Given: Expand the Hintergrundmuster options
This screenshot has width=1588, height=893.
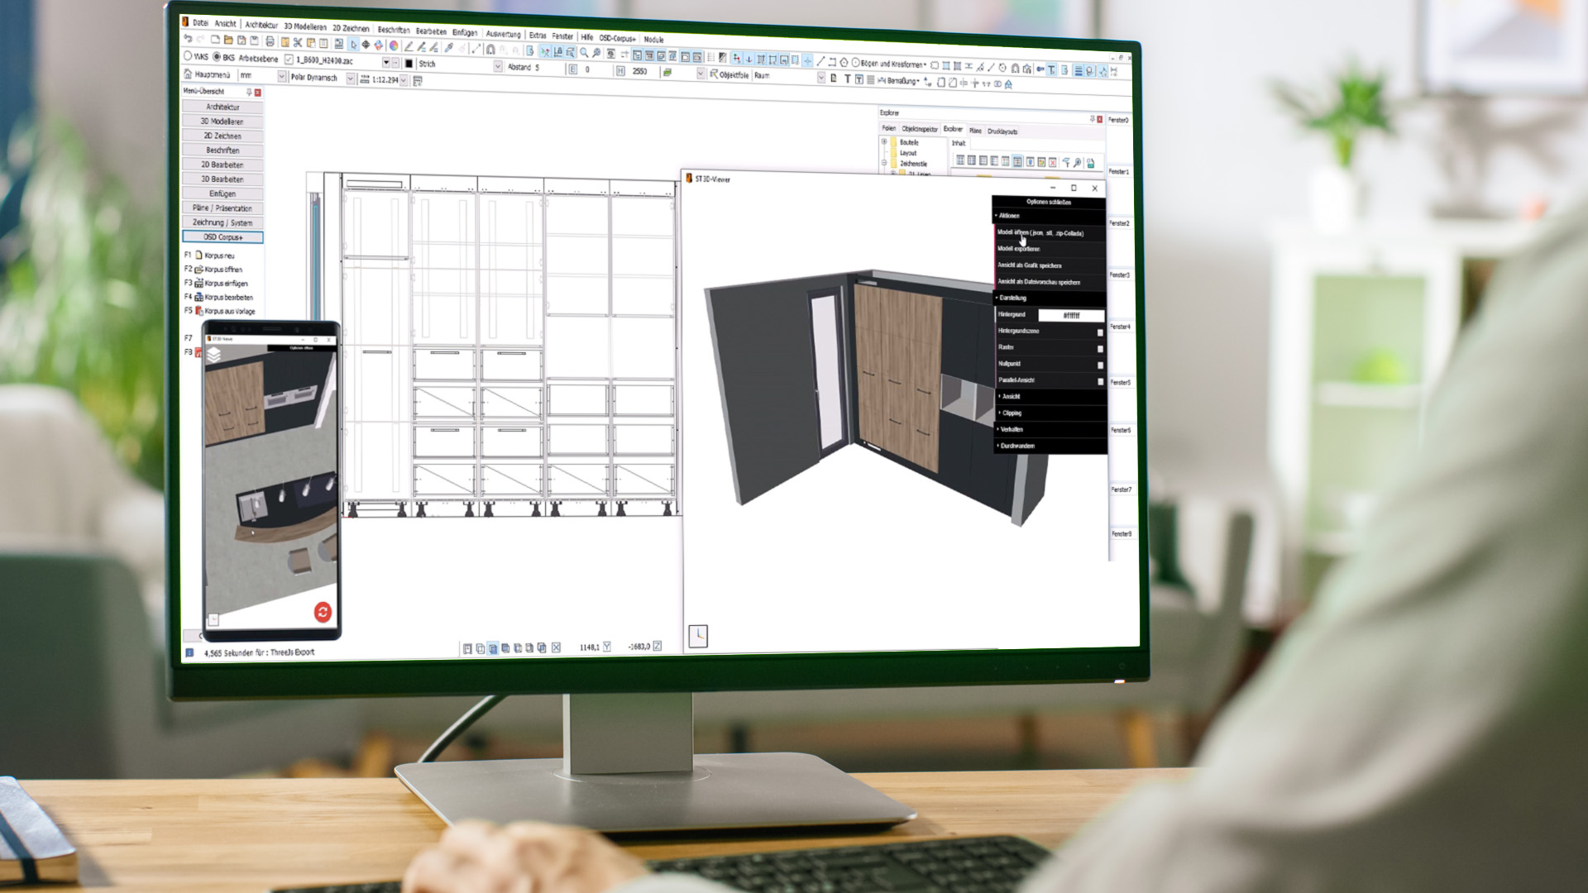Looking at the screenshot, I should tap(1099, 332).
